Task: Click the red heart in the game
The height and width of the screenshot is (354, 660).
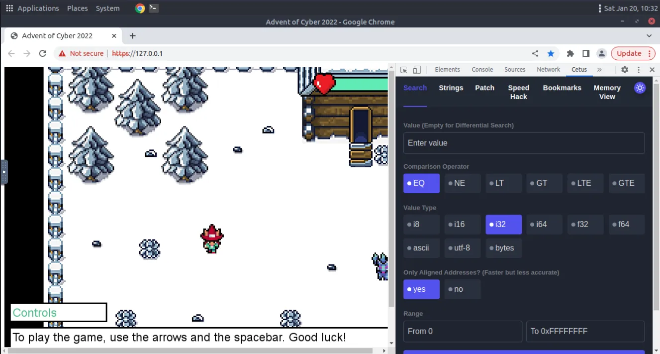Action: tap(324, 83)
